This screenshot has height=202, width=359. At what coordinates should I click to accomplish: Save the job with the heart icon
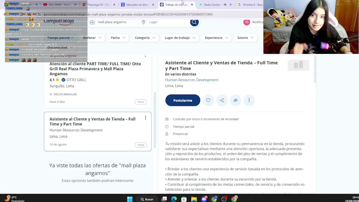click(x=208, y=100)
